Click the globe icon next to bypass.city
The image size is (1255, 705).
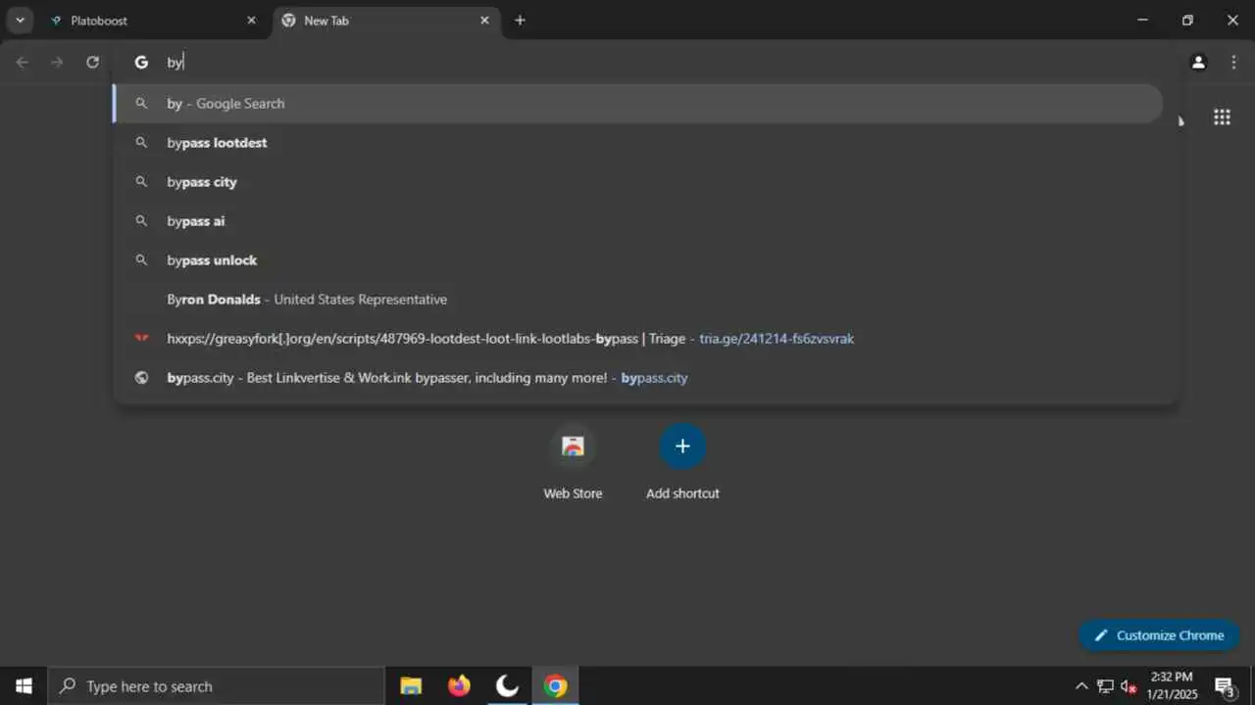click(142, 378)
